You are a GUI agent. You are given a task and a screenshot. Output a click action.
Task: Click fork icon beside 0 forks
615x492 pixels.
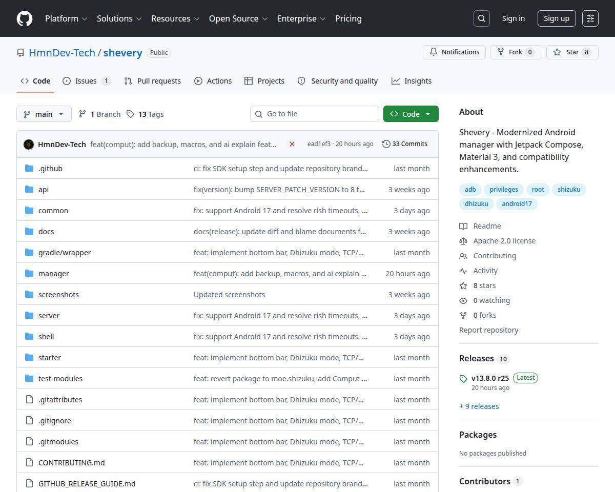463,315
